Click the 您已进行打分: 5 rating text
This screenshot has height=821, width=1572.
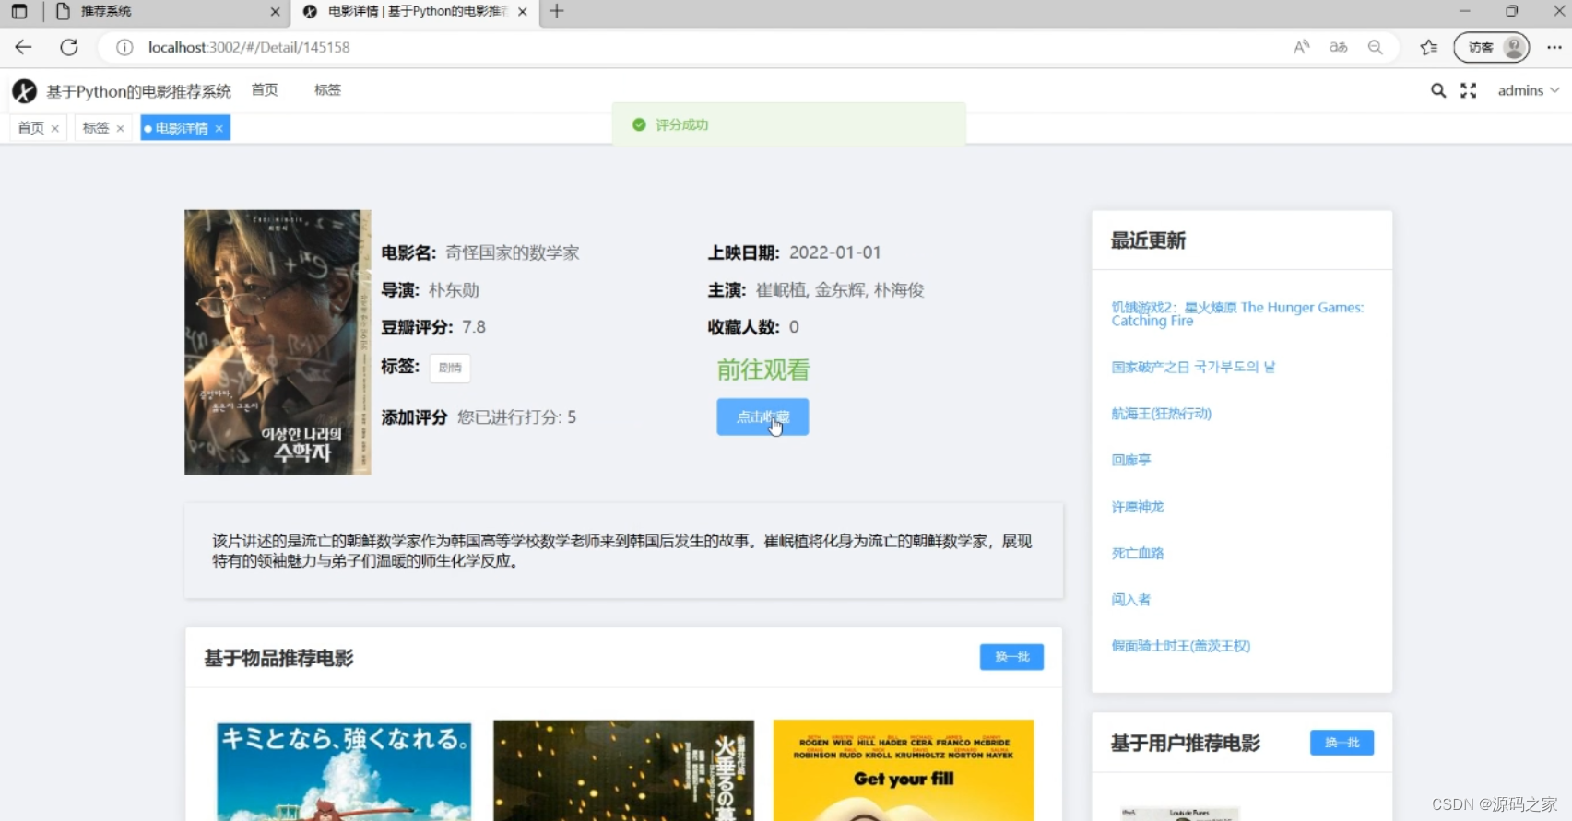(x=516, y=417)
